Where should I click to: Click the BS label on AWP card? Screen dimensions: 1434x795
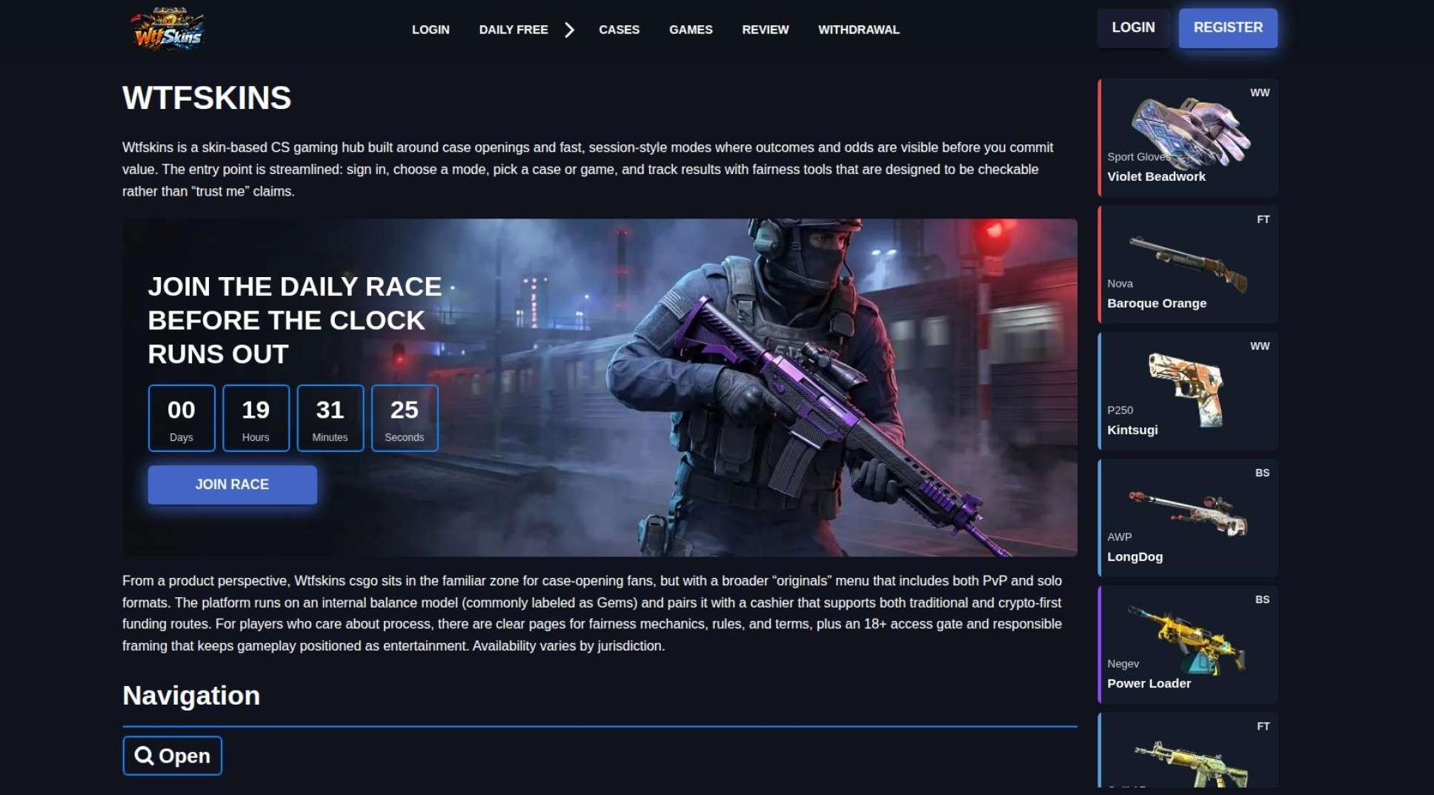tap(1262, 473)
